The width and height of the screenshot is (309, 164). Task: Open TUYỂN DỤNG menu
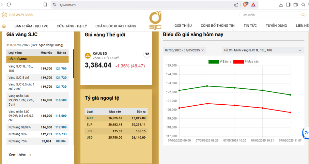276,25
